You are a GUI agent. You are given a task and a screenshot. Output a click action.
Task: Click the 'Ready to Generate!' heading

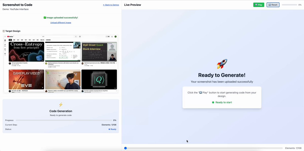pyautogui.click(x=222, y=75)
